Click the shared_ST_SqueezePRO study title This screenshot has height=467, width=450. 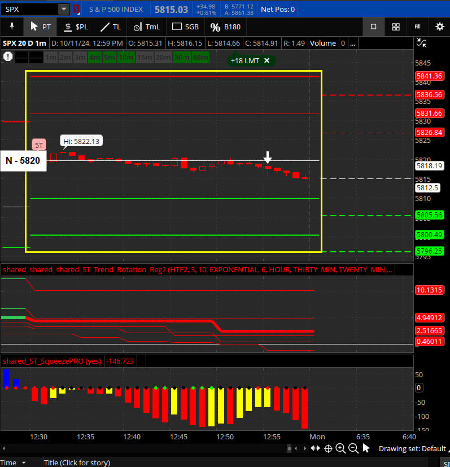[52, 361]
